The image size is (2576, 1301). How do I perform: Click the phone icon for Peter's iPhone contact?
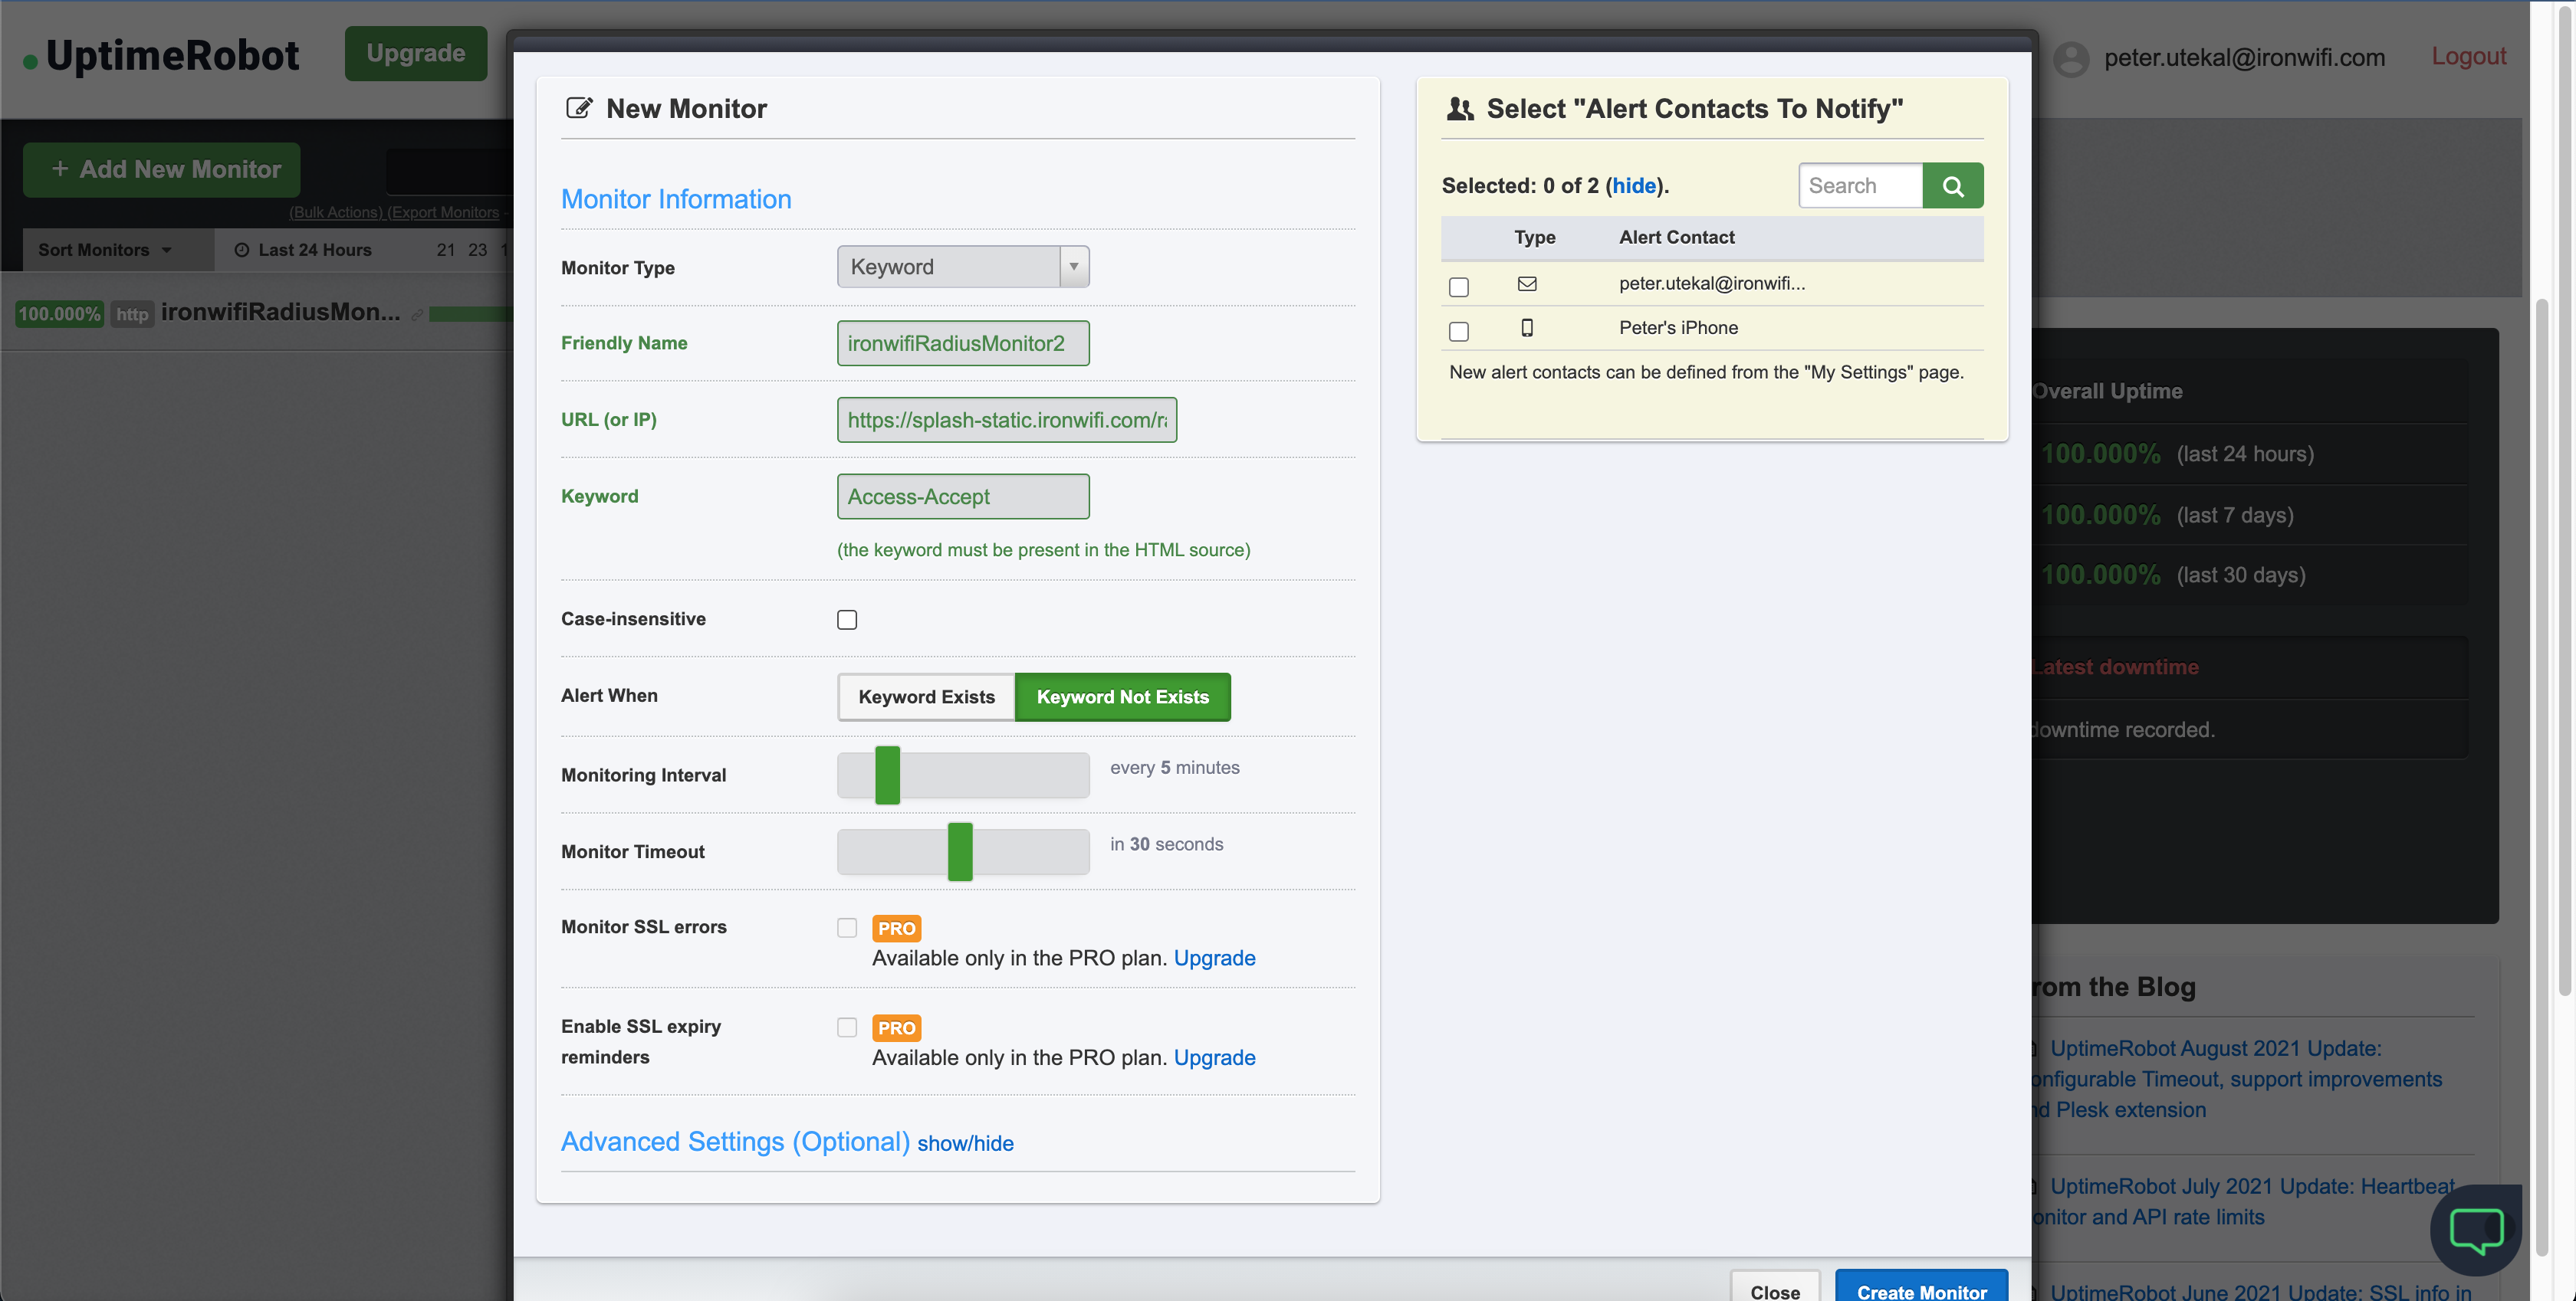1527,328
